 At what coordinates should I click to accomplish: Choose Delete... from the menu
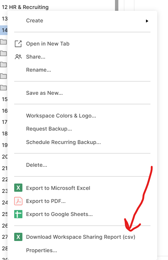(37, 165)
